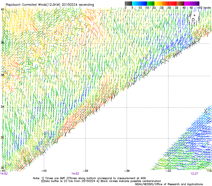Click the green 15-20 knots legend swatch
The height and width of the screenshot is (186, 212).
[151, 3]
